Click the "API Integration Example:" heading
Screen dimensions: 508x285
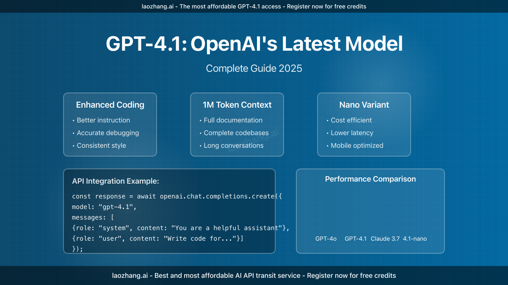point(116,182)
